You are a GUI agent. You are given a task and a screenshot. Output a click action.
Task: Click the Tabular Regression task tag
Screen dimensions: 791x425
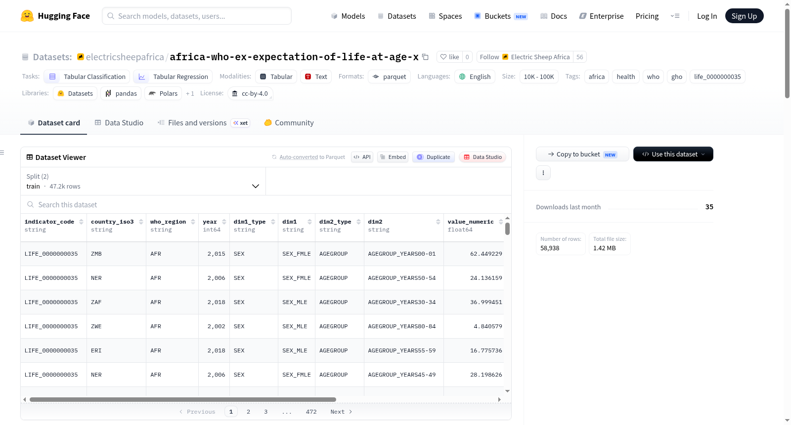173,77
